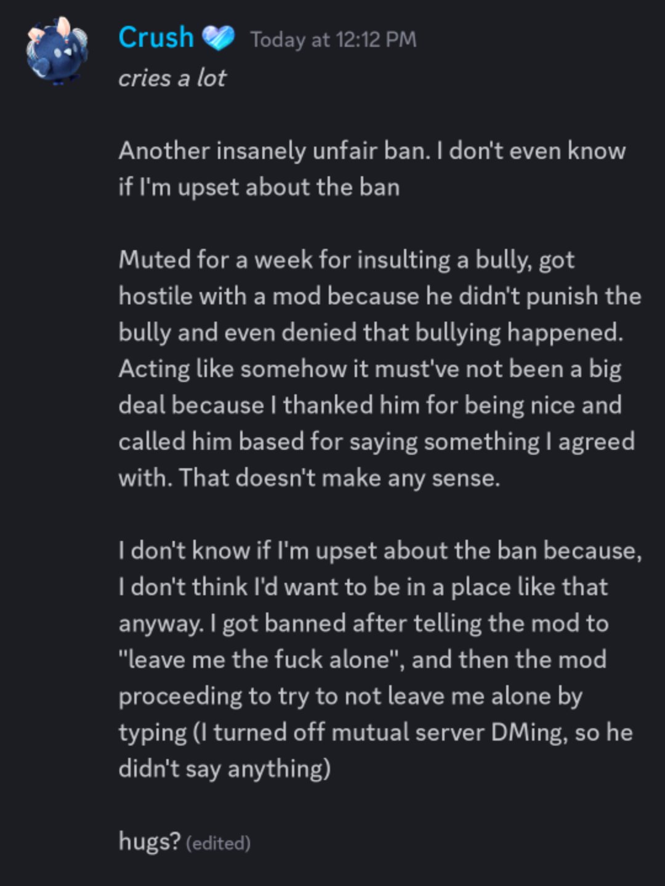Click the line if I'm upset about the ban
Viewport: 665px width, 886px height.
click(259, 187)
